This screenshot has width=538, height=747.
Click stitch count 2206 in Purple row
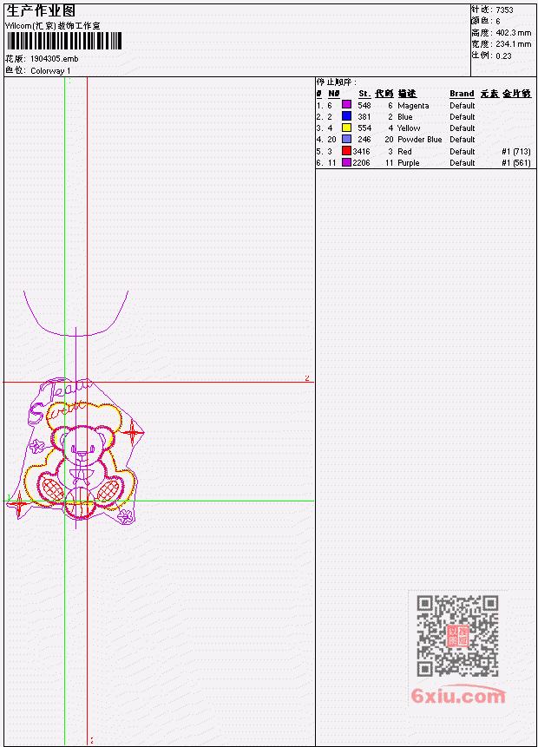pyautogui.click(x=361, y=163)
